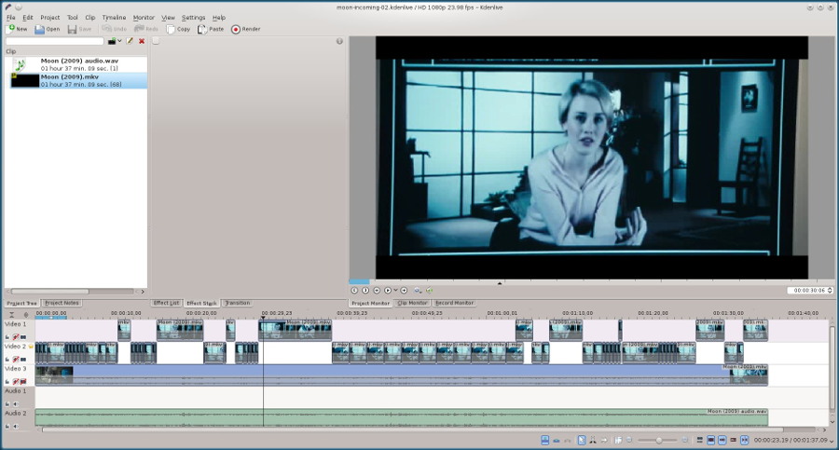Switch to the Project Notes tab
This screenshot has width=839, height=450.
[62, 303]
